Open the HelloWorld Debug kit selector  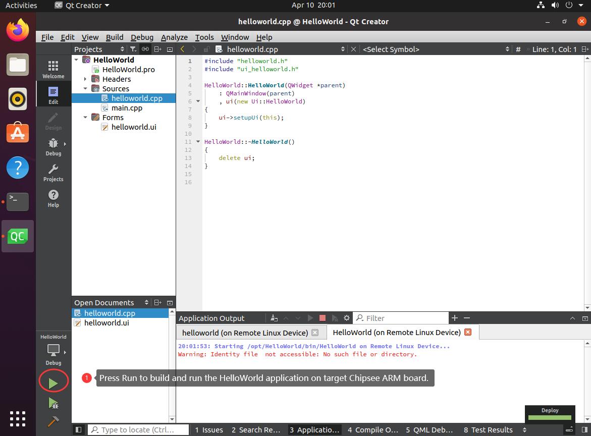point(53,350)
